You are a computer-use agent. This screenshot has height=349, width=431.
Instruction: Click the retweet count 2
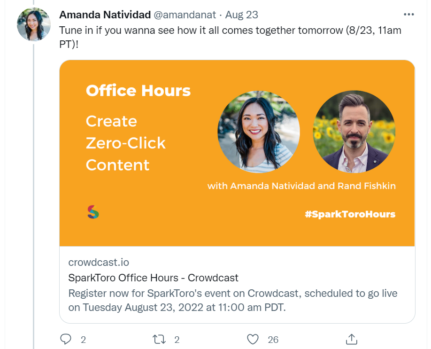tap(177, 340)
